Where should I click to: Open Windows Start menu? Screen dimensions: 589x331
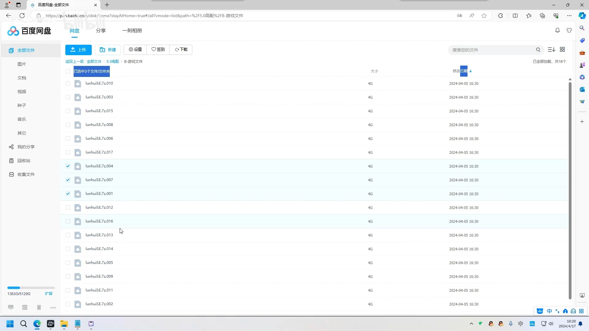tap(10, 324)
